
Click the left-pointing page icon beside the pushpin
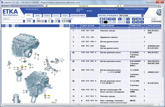(138, 19)
